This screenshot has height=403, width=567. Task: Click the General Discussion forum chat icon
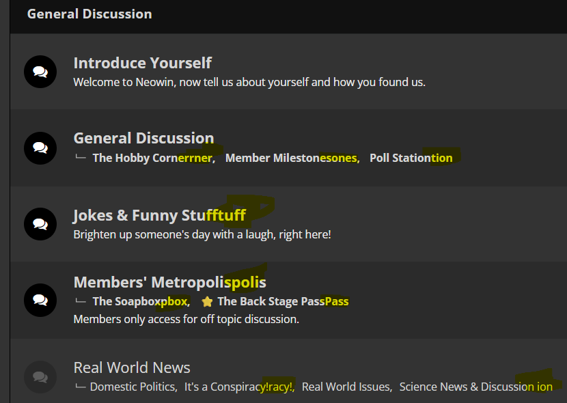click(x=40, y=148)
